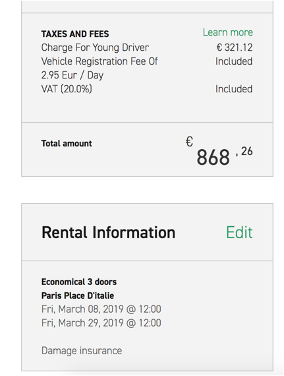Click the March 08, 2019 pickup date
This screenshot has width=284, height=376.
tap(101, 309)
